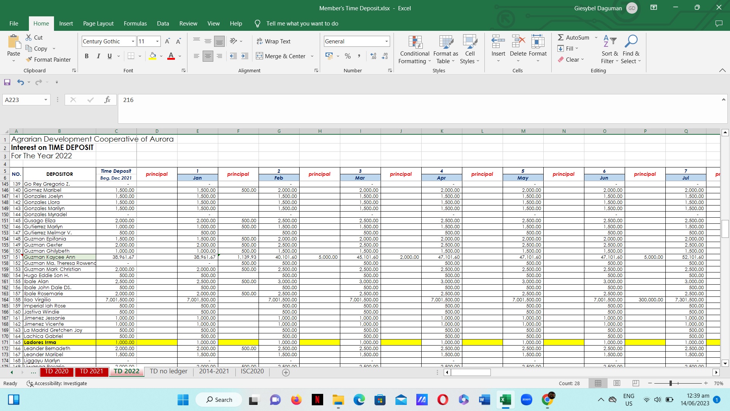
Task: Click the Increase Font Size icon
Action: 167,41
